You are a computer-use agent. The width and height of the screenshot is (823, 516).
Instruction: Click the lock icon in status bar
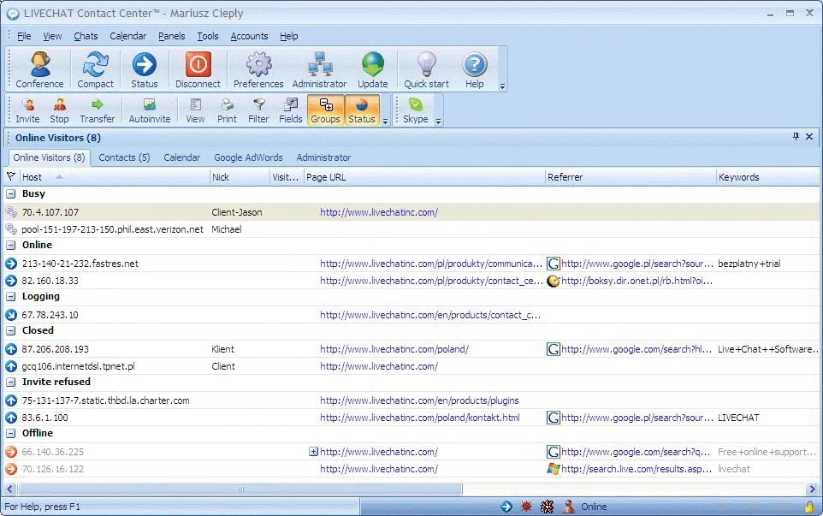coord(810,507)
